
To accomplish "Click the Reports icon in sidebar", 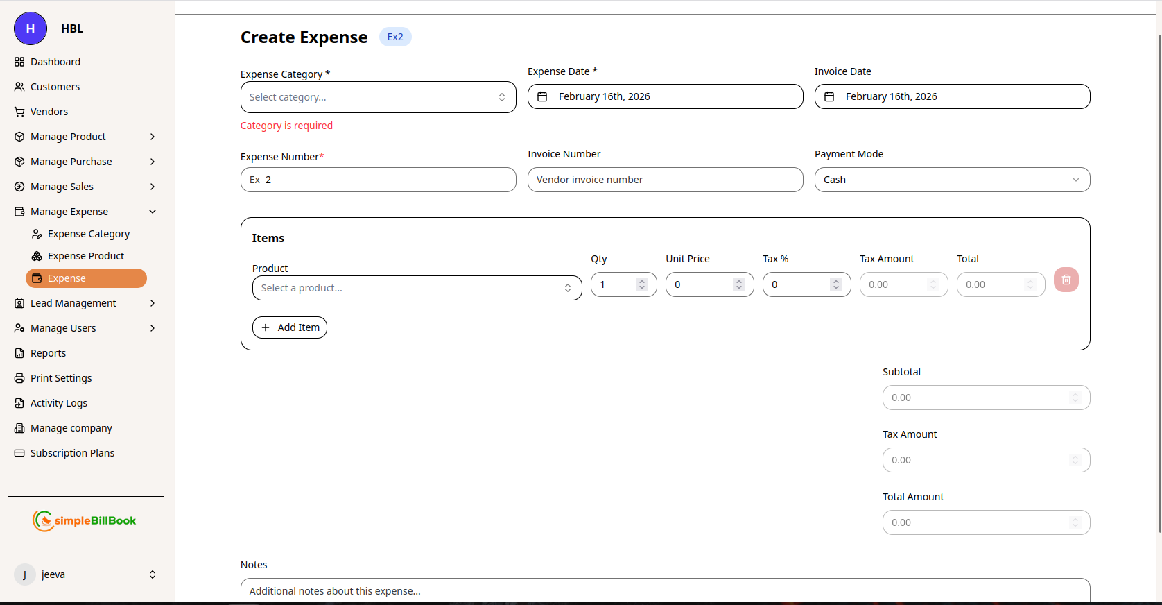I will 19,353.
